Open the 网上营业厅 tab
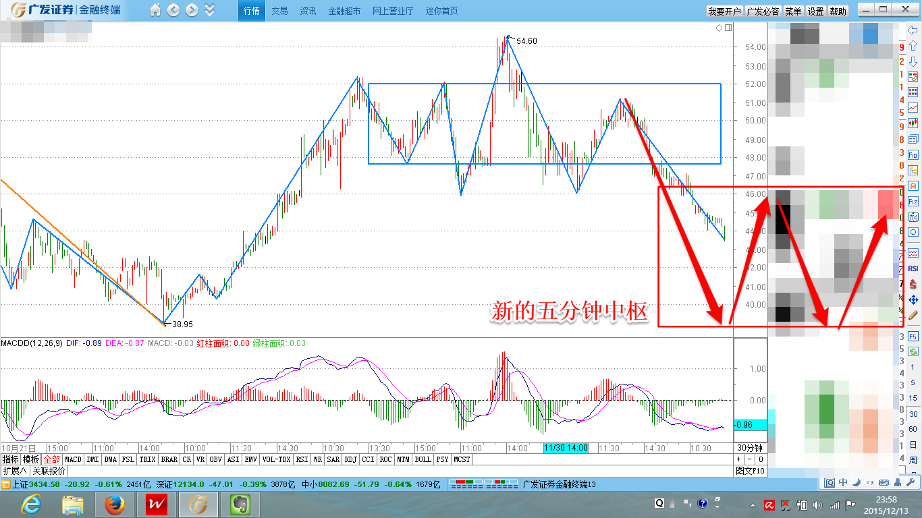The height and width of the screenshot is (518, 922). click(x=393, y=11)
